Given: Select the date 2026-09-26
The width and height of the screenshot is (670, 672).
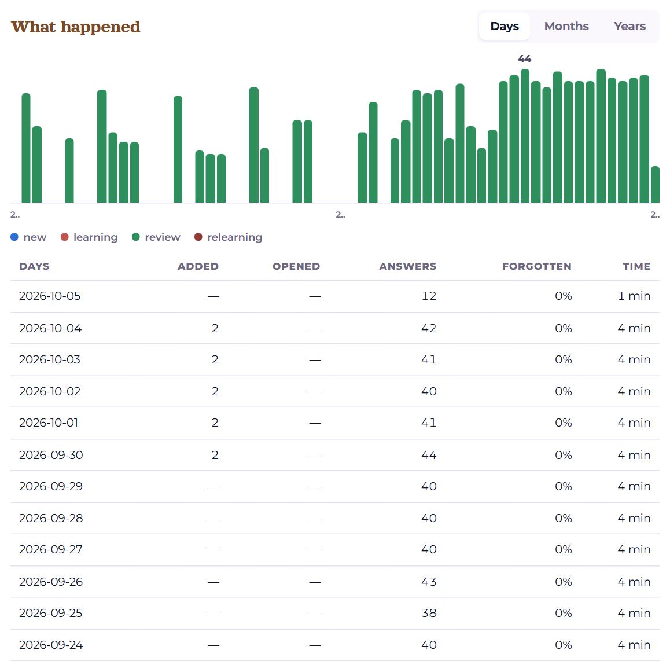Looking at the screenshot, I should click(51, 582).
